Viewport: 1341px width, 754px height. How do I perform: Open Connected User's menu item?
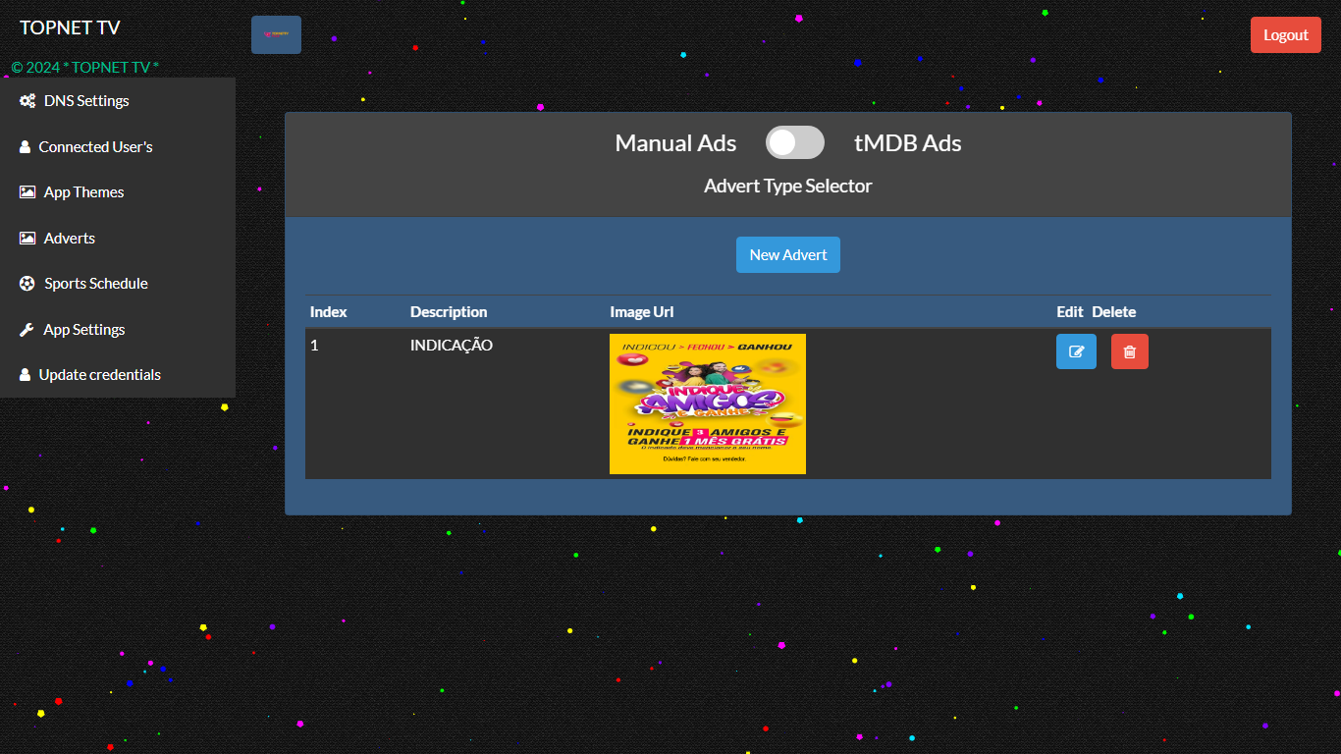(118, 146)
